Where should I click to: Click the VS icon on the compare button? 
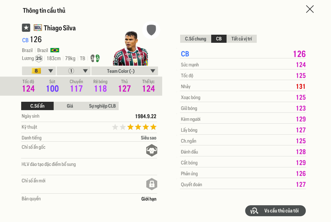click(254, 211)
